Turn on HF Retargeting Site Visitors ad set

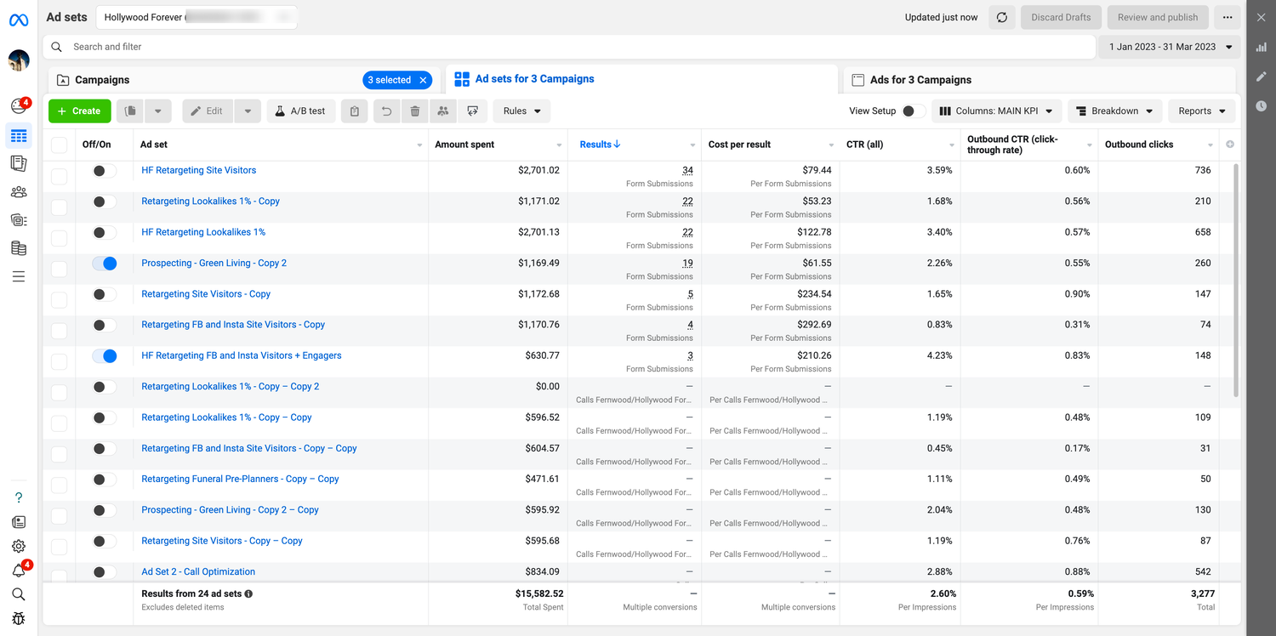(105, 171)
